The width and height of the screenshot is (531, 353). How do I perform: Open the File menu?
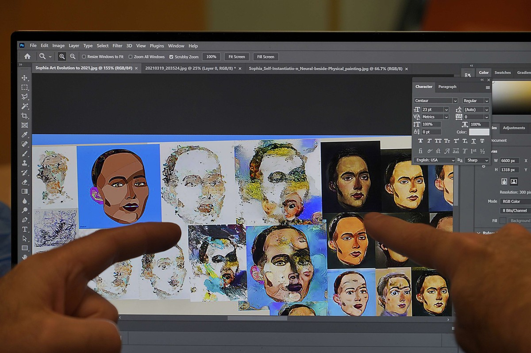(x=33, y=46)
